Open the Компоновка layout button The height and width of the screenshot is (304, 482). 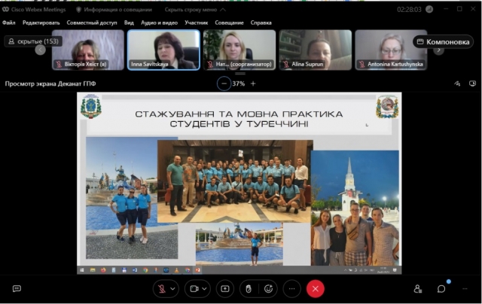point(443,41)
